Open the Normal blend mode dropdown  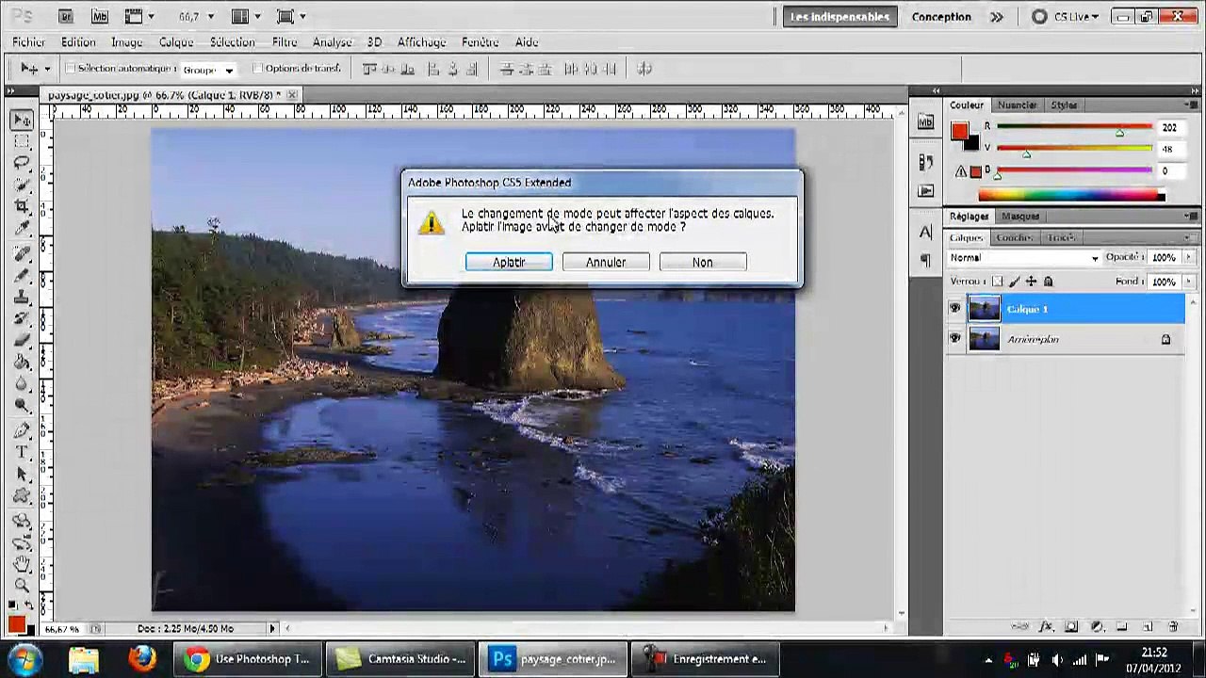(x=1023, y=258)
